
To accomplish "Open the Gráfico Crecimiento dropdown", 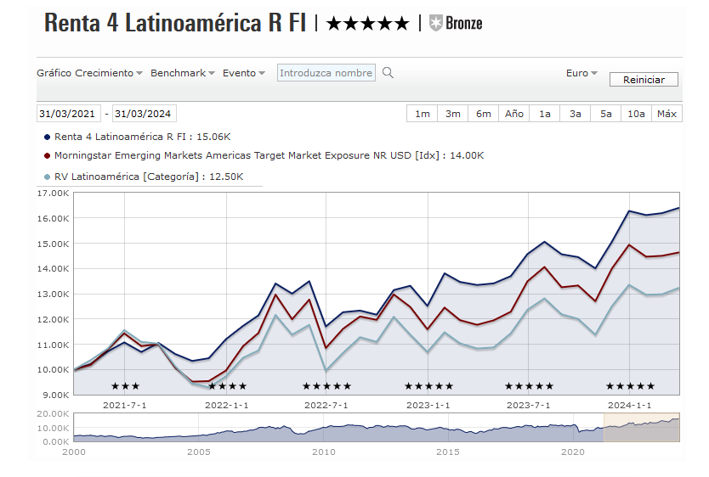I will [89, 73].
